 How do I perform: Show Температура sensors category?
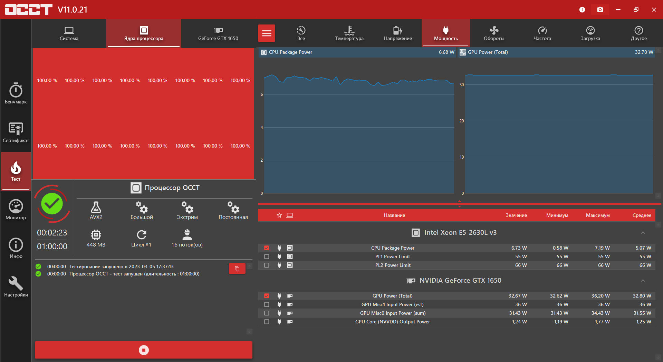(x=349, y=33)
